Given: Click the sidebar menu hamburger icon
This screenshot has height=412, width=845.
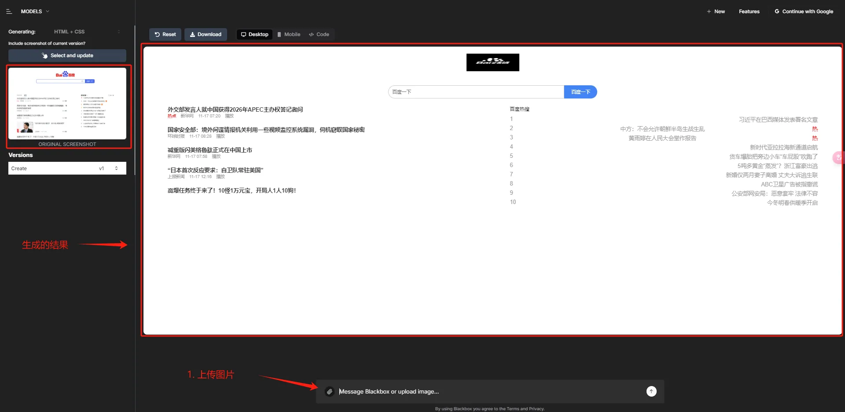Looking at the screenshot, I should [x=9, y=11].
